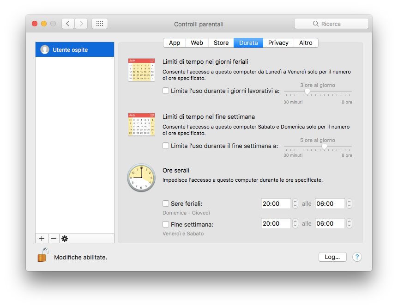Open help with the question mark button
This screenshot has height=308, width=398.
tap(357, 257)
